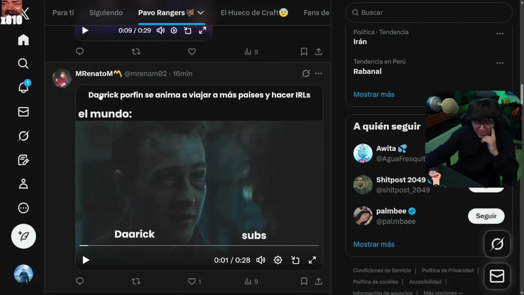Bookmark the upper post
This screenshot has width=524, height=295.
click(x=304, y=52)
